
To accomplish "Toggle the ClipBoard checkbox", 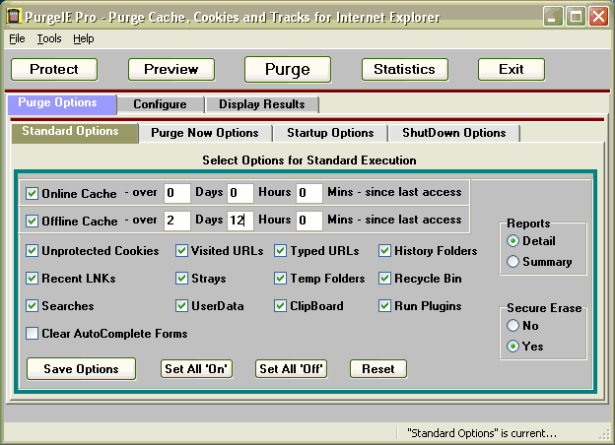I will tap(281, 305).
